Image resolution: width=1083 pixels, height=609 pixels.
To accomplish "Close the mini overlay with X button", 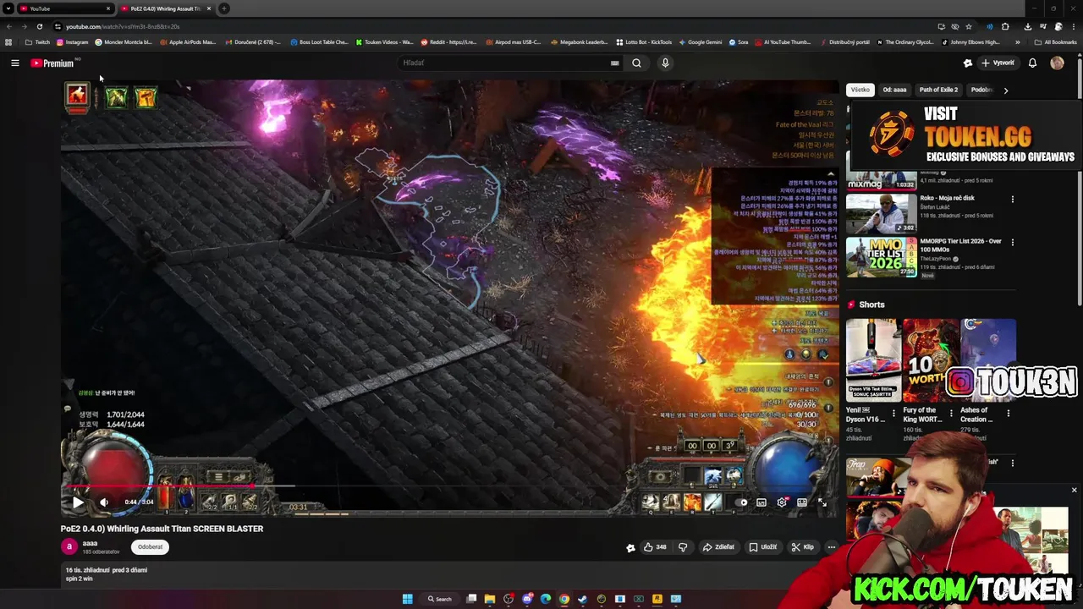I will (1074, 490).
